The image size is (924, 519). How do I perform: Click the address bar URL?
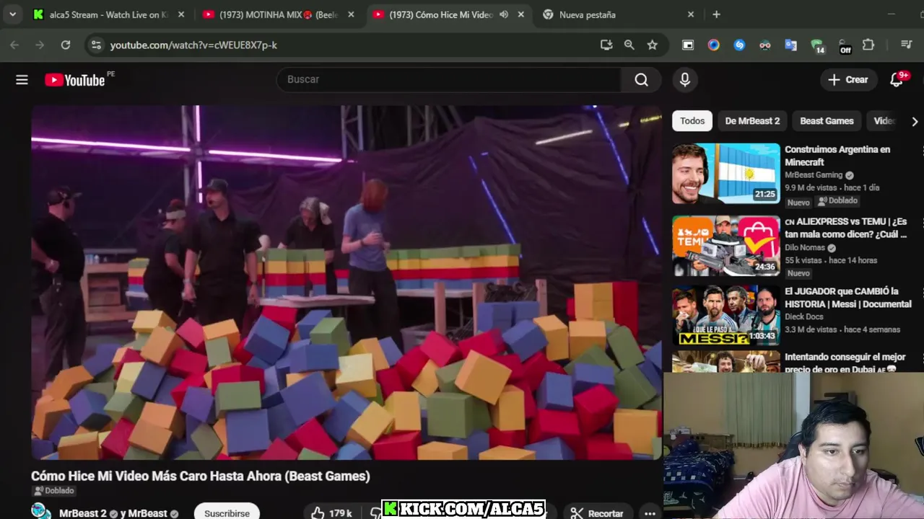click(x=193, y=45)
